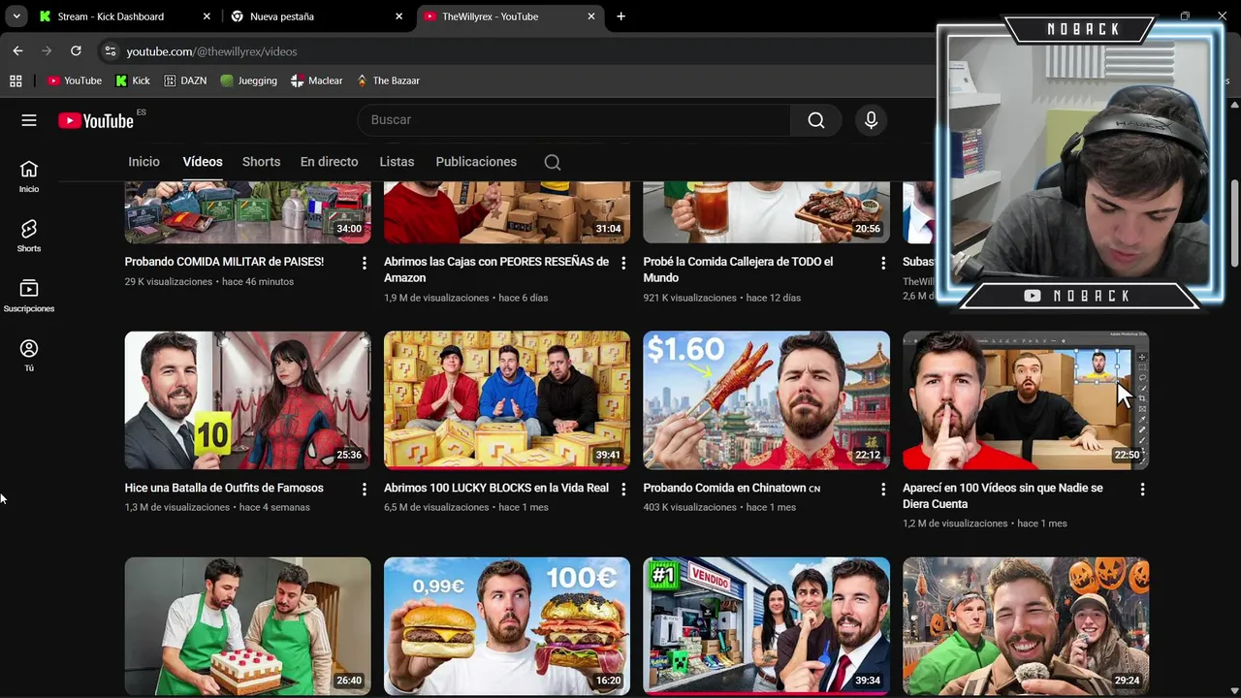Screen dimensions: 1241x698
Task: Open Shorts in the left sidebar
Action: click(x=29, y=236)
